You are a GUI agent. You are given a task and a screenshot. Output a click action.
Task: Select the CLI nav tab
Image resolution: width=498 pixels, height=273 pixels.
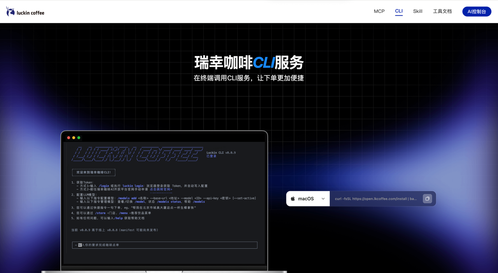click(x=399, y=11)
